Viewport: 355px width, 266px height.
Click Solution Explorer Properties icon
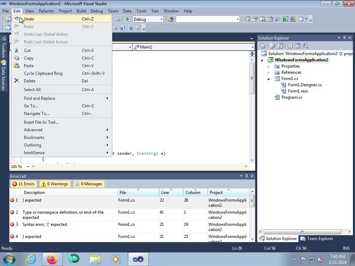click(262, 46)
